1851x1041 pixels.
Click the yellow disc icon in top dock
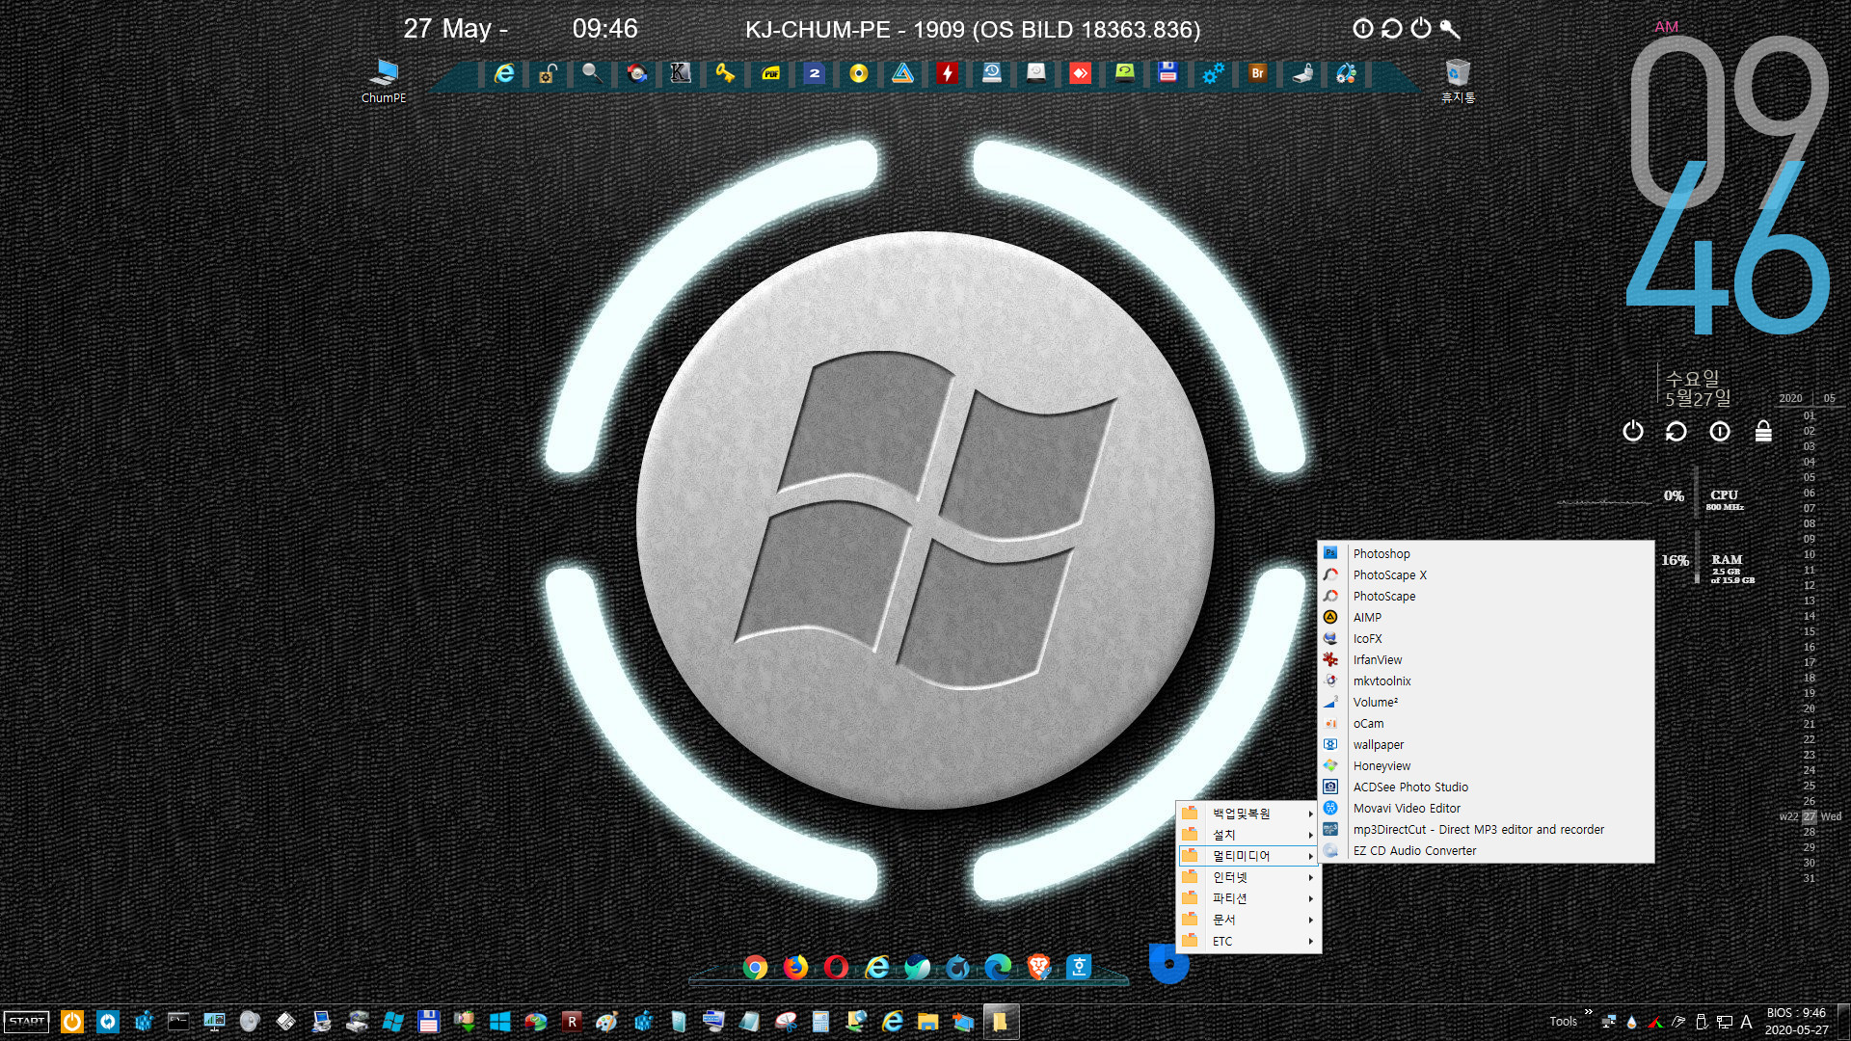click(x=858, y=73)
